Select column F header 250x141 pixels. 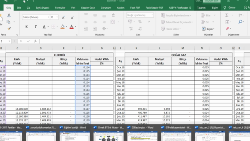82,48
